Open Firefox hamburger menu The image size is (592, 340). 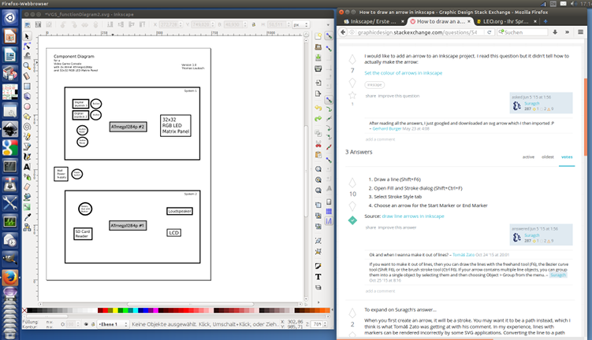581,32
